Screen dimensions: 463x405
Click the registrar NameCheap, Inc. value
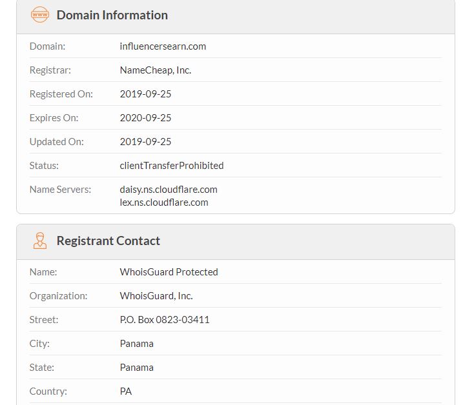pos(155,70)
